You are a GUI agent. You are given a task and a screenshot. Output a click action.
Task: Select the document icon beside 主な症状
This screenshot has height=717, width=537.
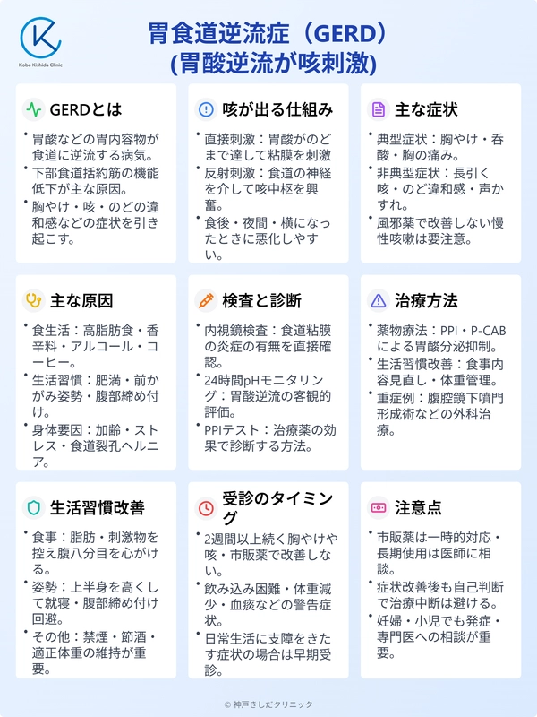point(379,110)
